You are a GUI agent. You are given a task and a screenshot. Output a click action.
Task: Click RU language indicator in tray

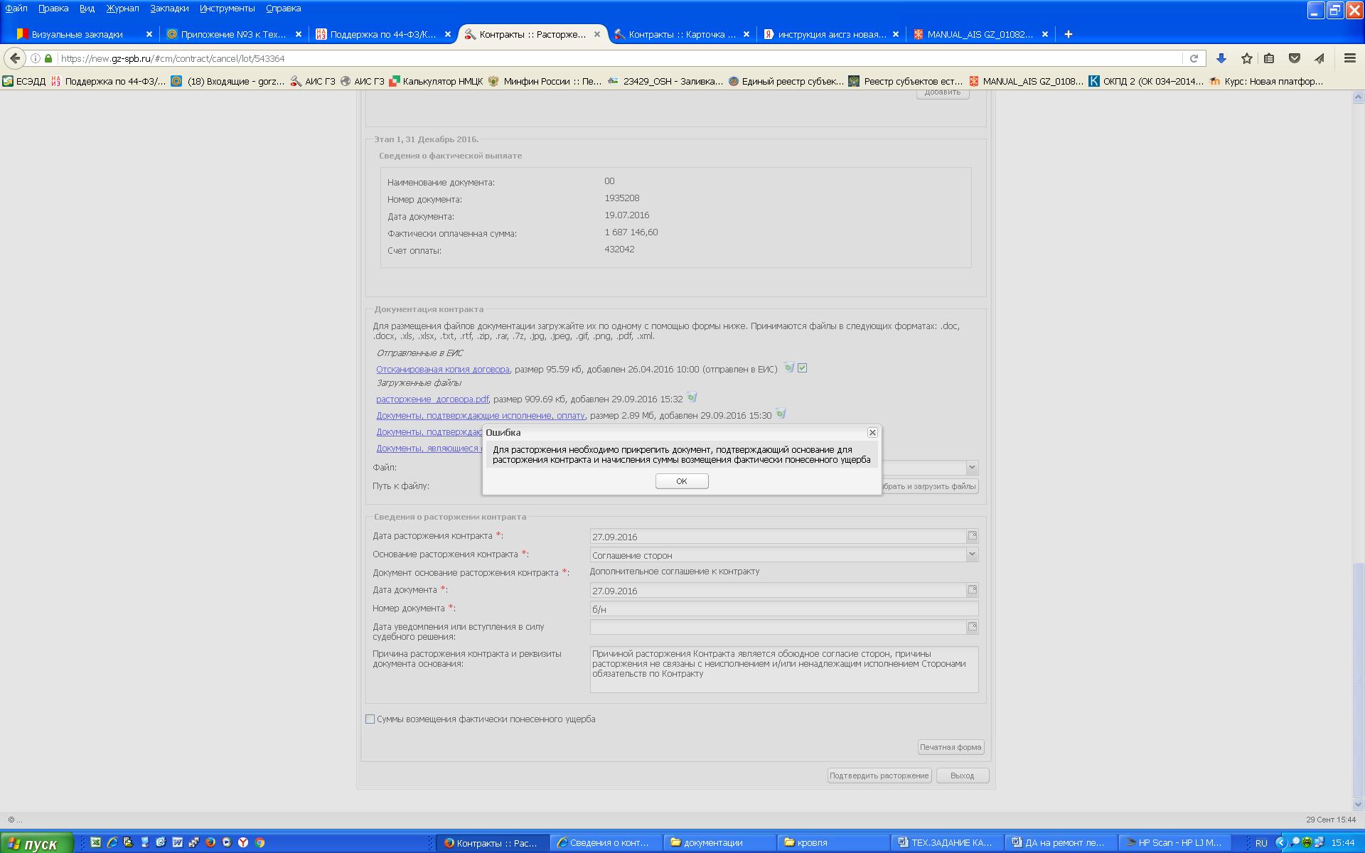pos(1261,843)
